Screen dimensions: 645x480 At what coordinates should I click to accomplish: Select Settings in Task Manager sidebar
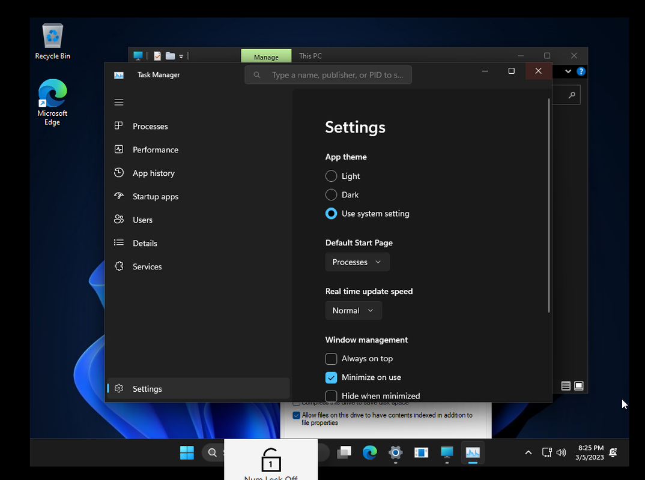198,388
